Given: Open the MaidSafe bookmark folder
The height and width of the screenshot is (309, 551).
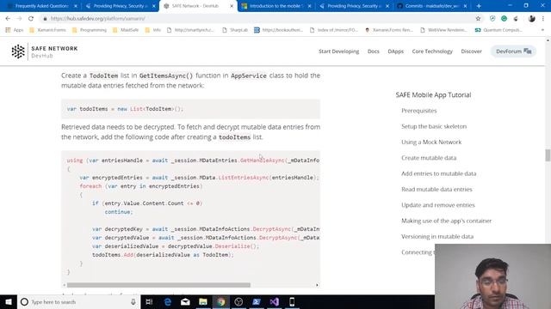Looking at the screenshot, I should click(x=126, y=30).
